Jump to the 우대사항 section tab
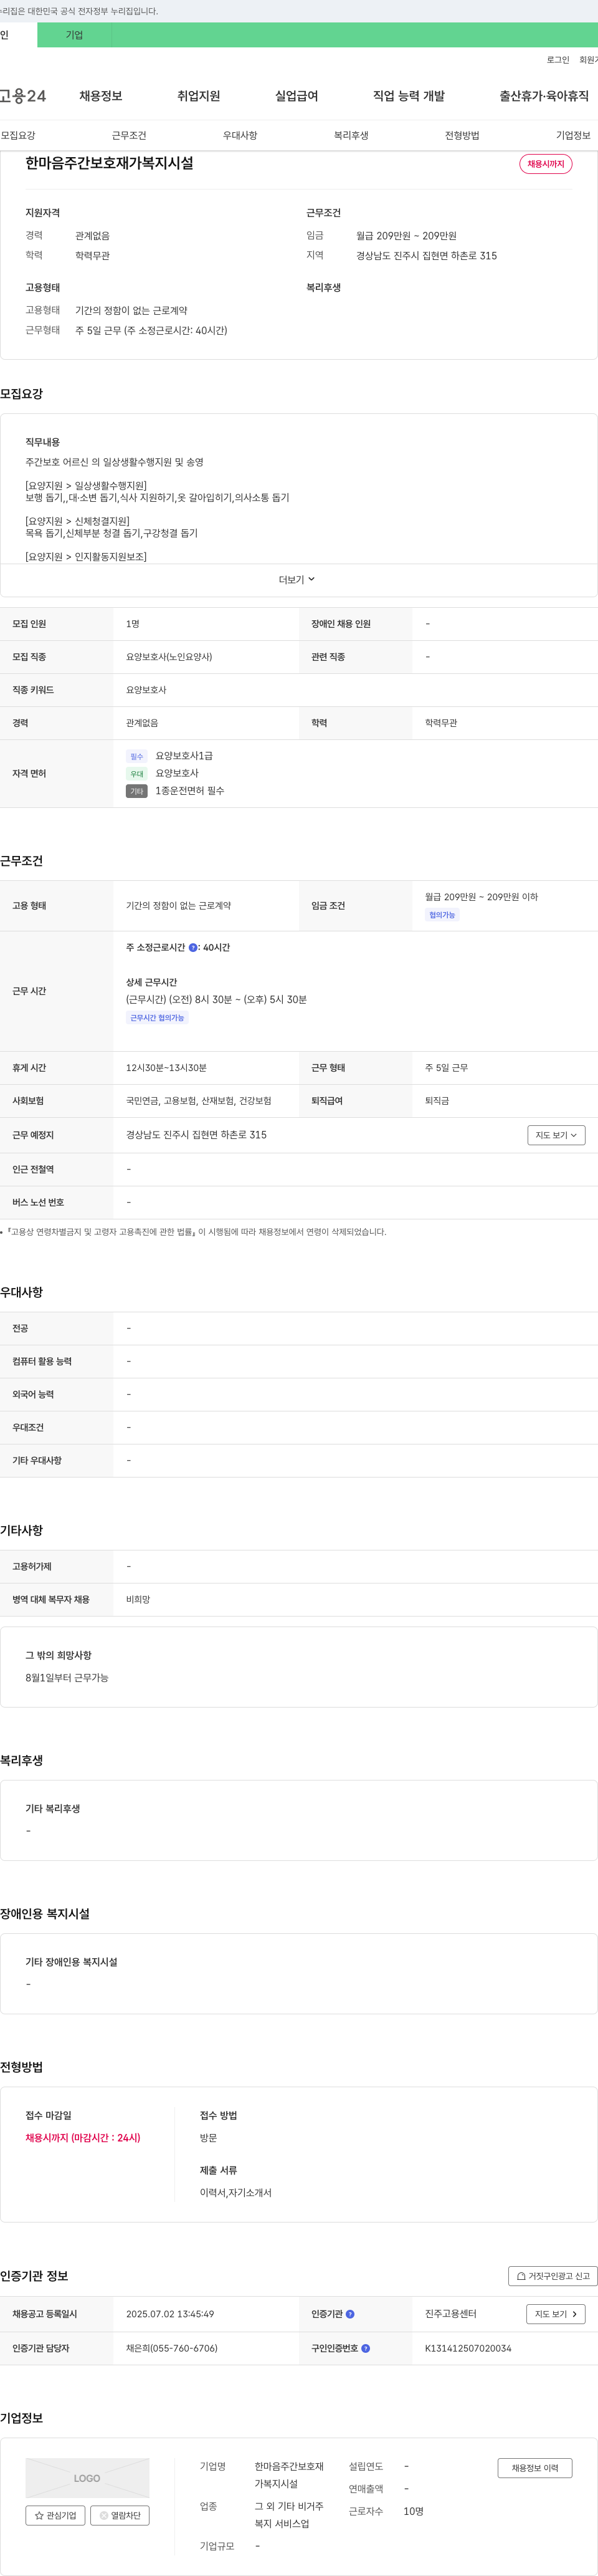 pyautogui.click(x=240, y=135)
